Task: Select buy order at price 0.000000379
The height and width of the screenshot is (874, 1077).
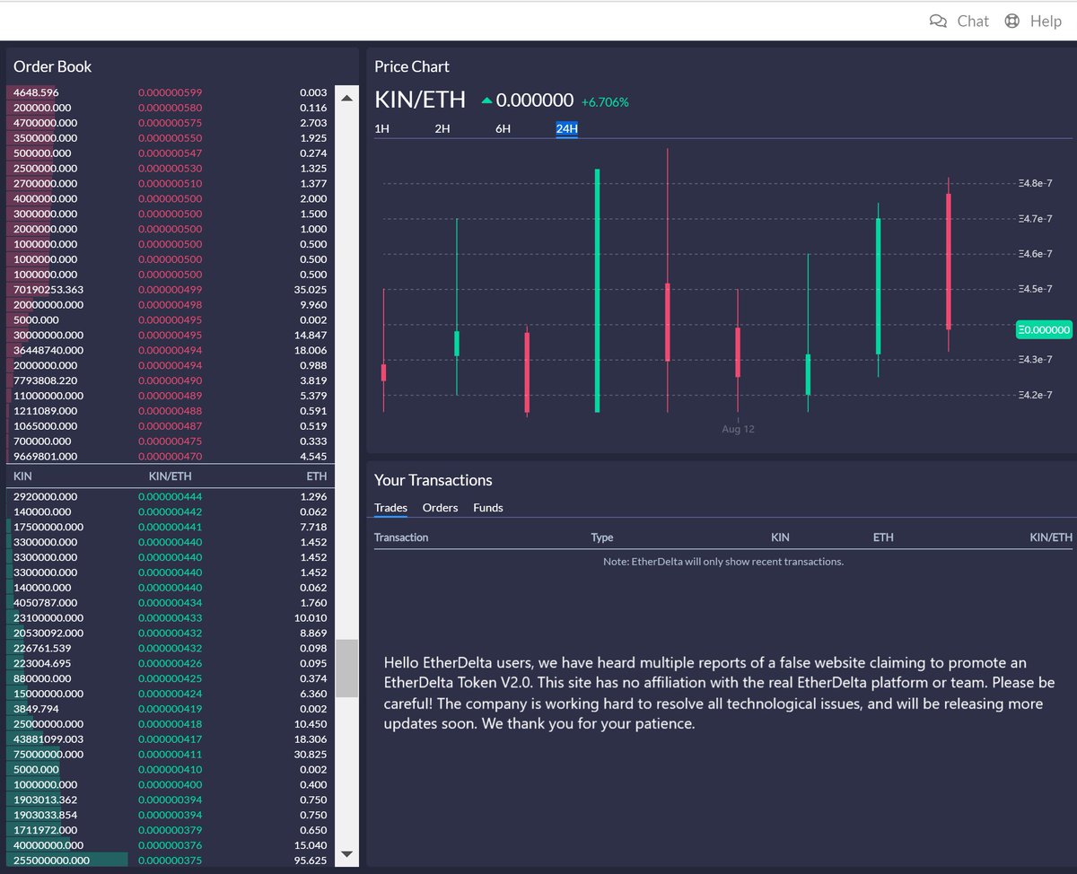Action: coord(171,830)
